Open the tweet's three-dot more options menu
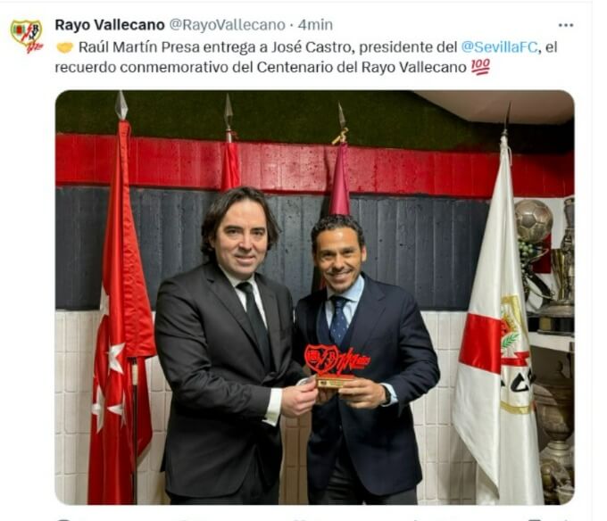The width and height of the screenshot is (607, 521). click(x=566, y=25)
